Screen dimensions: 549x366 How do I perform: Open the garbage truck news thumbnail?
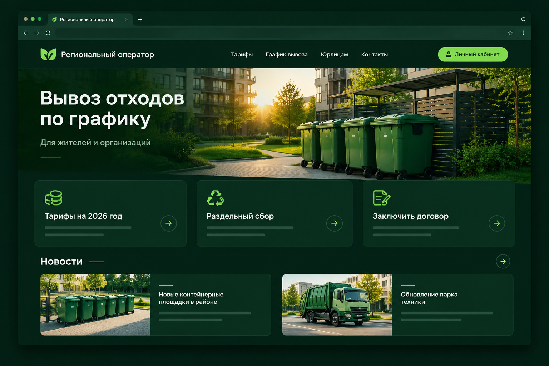[x=337, y=305]
